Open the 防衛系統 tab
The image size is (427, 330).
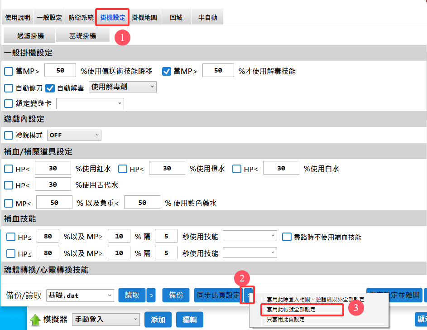(81, 18)
